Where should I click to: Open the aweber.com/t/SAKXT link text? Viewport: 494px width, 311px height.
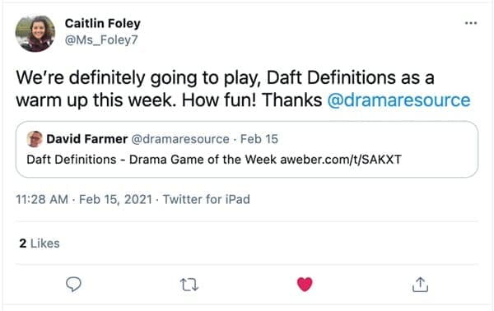pos(341,160)
